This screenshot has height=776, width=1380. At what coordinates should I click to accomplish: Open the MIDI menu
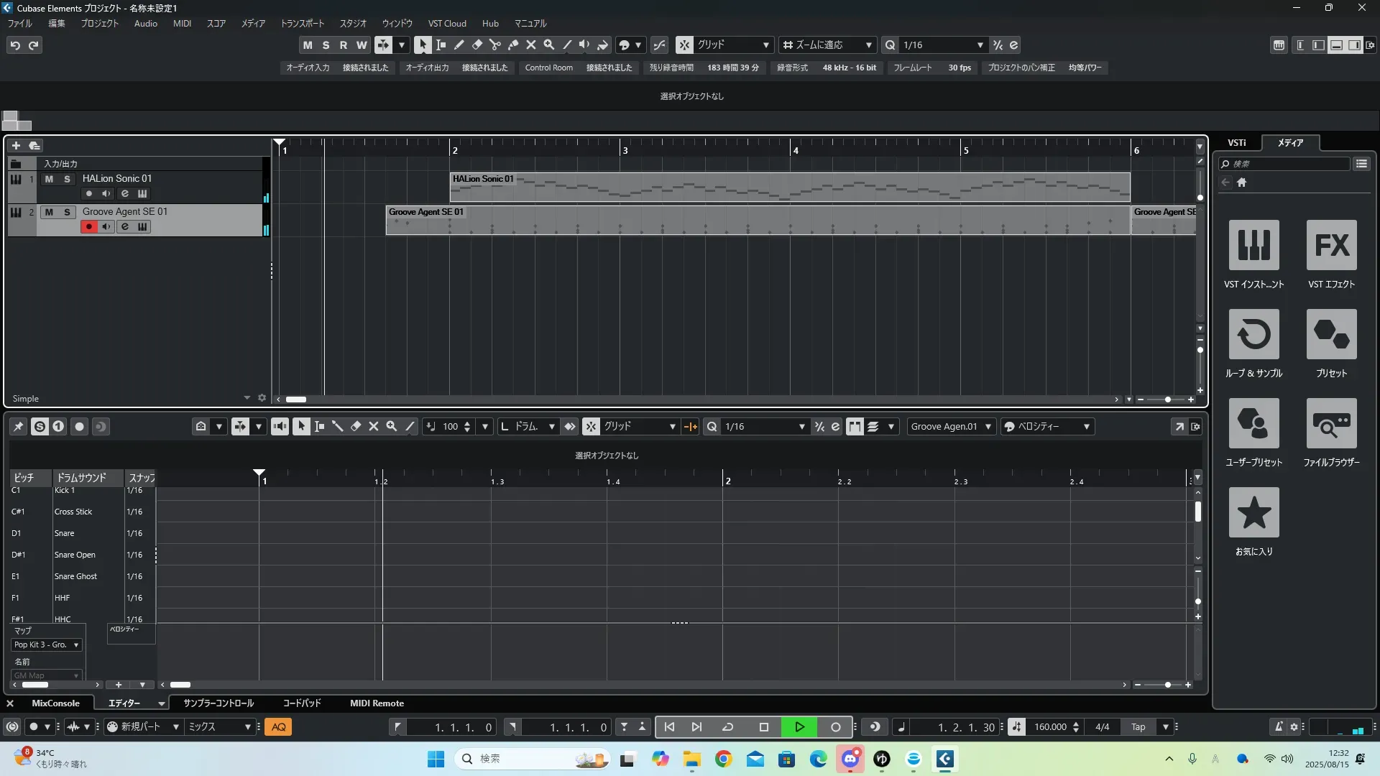click(x=182, y=24)
